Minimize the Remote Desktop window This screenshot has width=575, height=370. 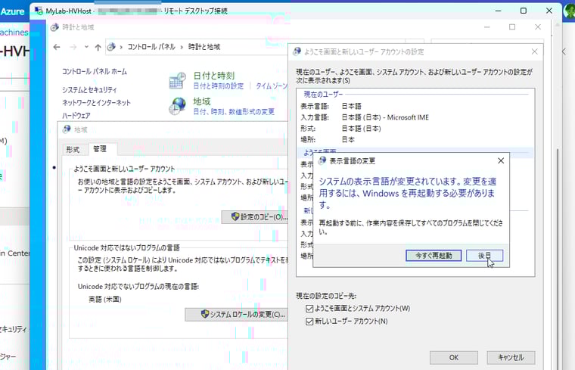pyautogui.click(x=498, y=11)
